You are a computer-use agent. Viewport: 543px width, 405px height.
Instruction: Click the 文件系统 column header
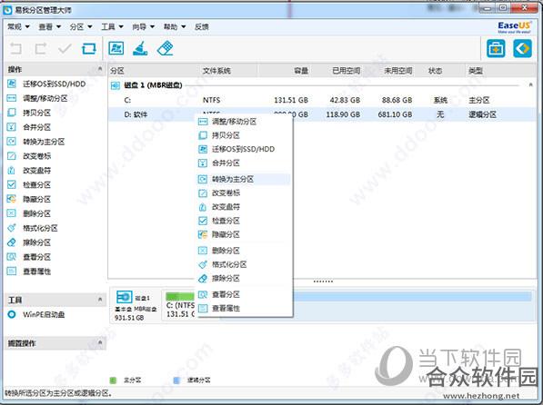tap(216, 71)
